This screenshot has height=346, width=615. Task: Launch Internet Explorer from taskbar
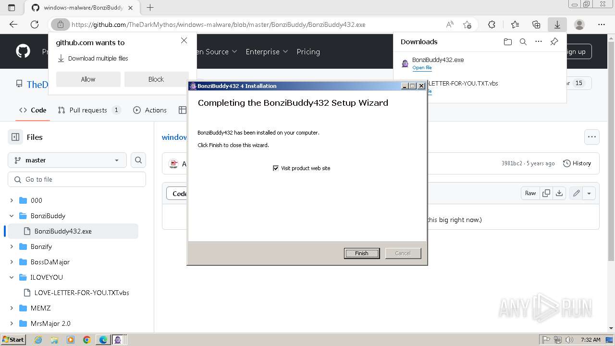(38, 340)
